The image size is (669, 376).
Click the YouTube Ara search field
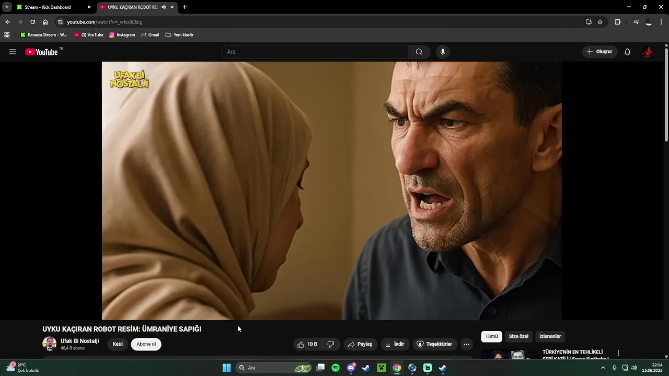[x=315, y=52]
